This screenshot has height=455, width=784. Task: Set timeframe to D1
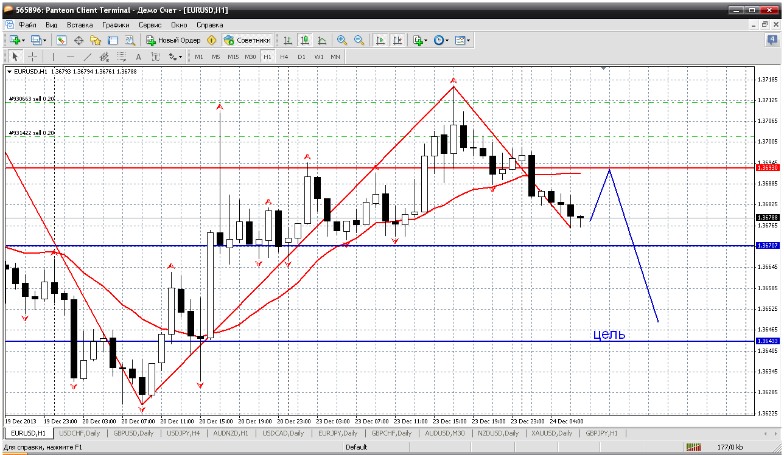[301, 57]
